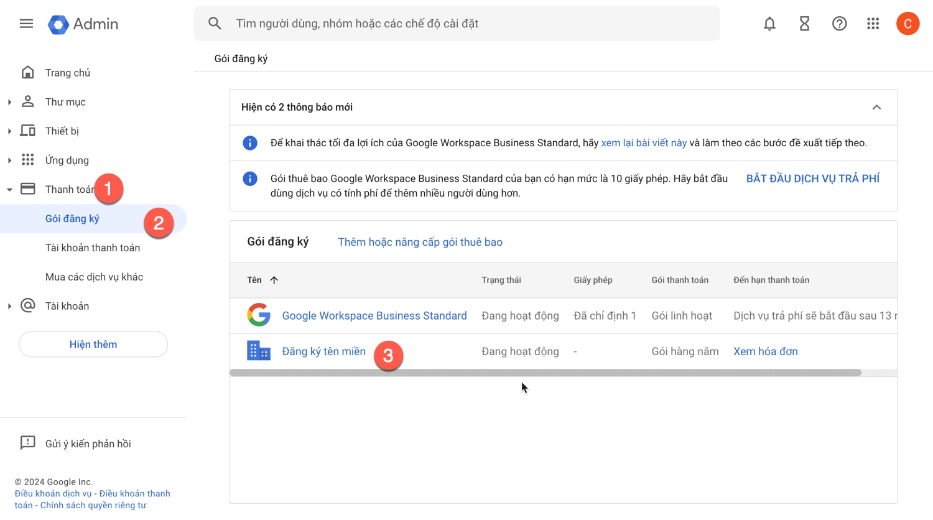Expand the Thư mục tree item
Screen dimensions: 933x520
click(9, 102)
